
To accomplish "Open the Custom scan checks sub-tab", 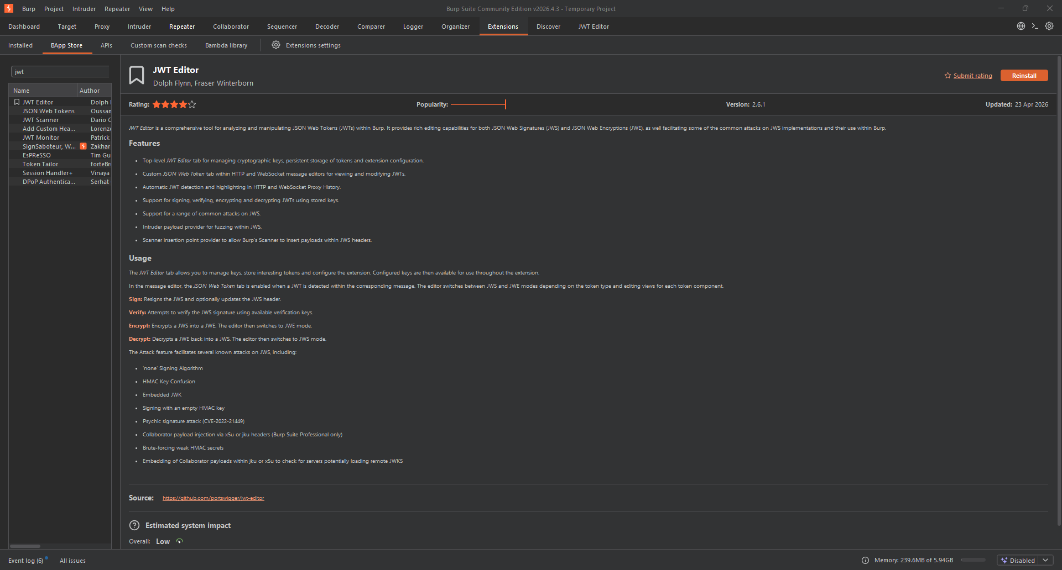I will click(159, 45).
